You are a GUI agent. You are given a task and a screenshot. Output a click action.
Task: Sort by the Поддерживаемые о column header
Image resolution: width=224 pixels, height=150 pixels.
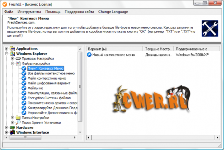coord(197,49)
